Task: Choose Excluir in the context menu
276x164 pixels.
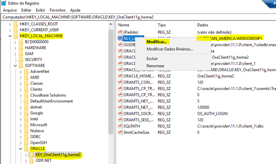Action: click(x=152, y=59)
